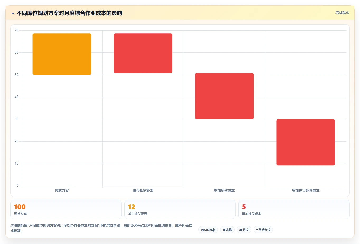Select the red 增加差异处理成本 bar
This screenshot has height=244, width=360.
tap(306, 142)
